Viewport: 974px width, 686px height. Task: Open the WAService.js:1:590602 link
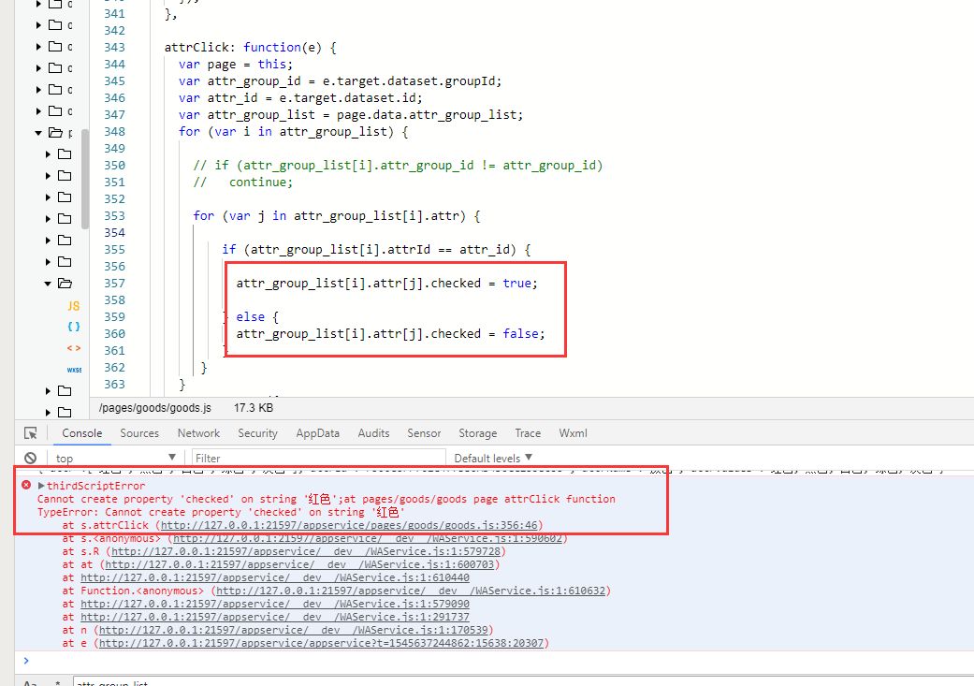pyautogui.click(x=367, y=538)
